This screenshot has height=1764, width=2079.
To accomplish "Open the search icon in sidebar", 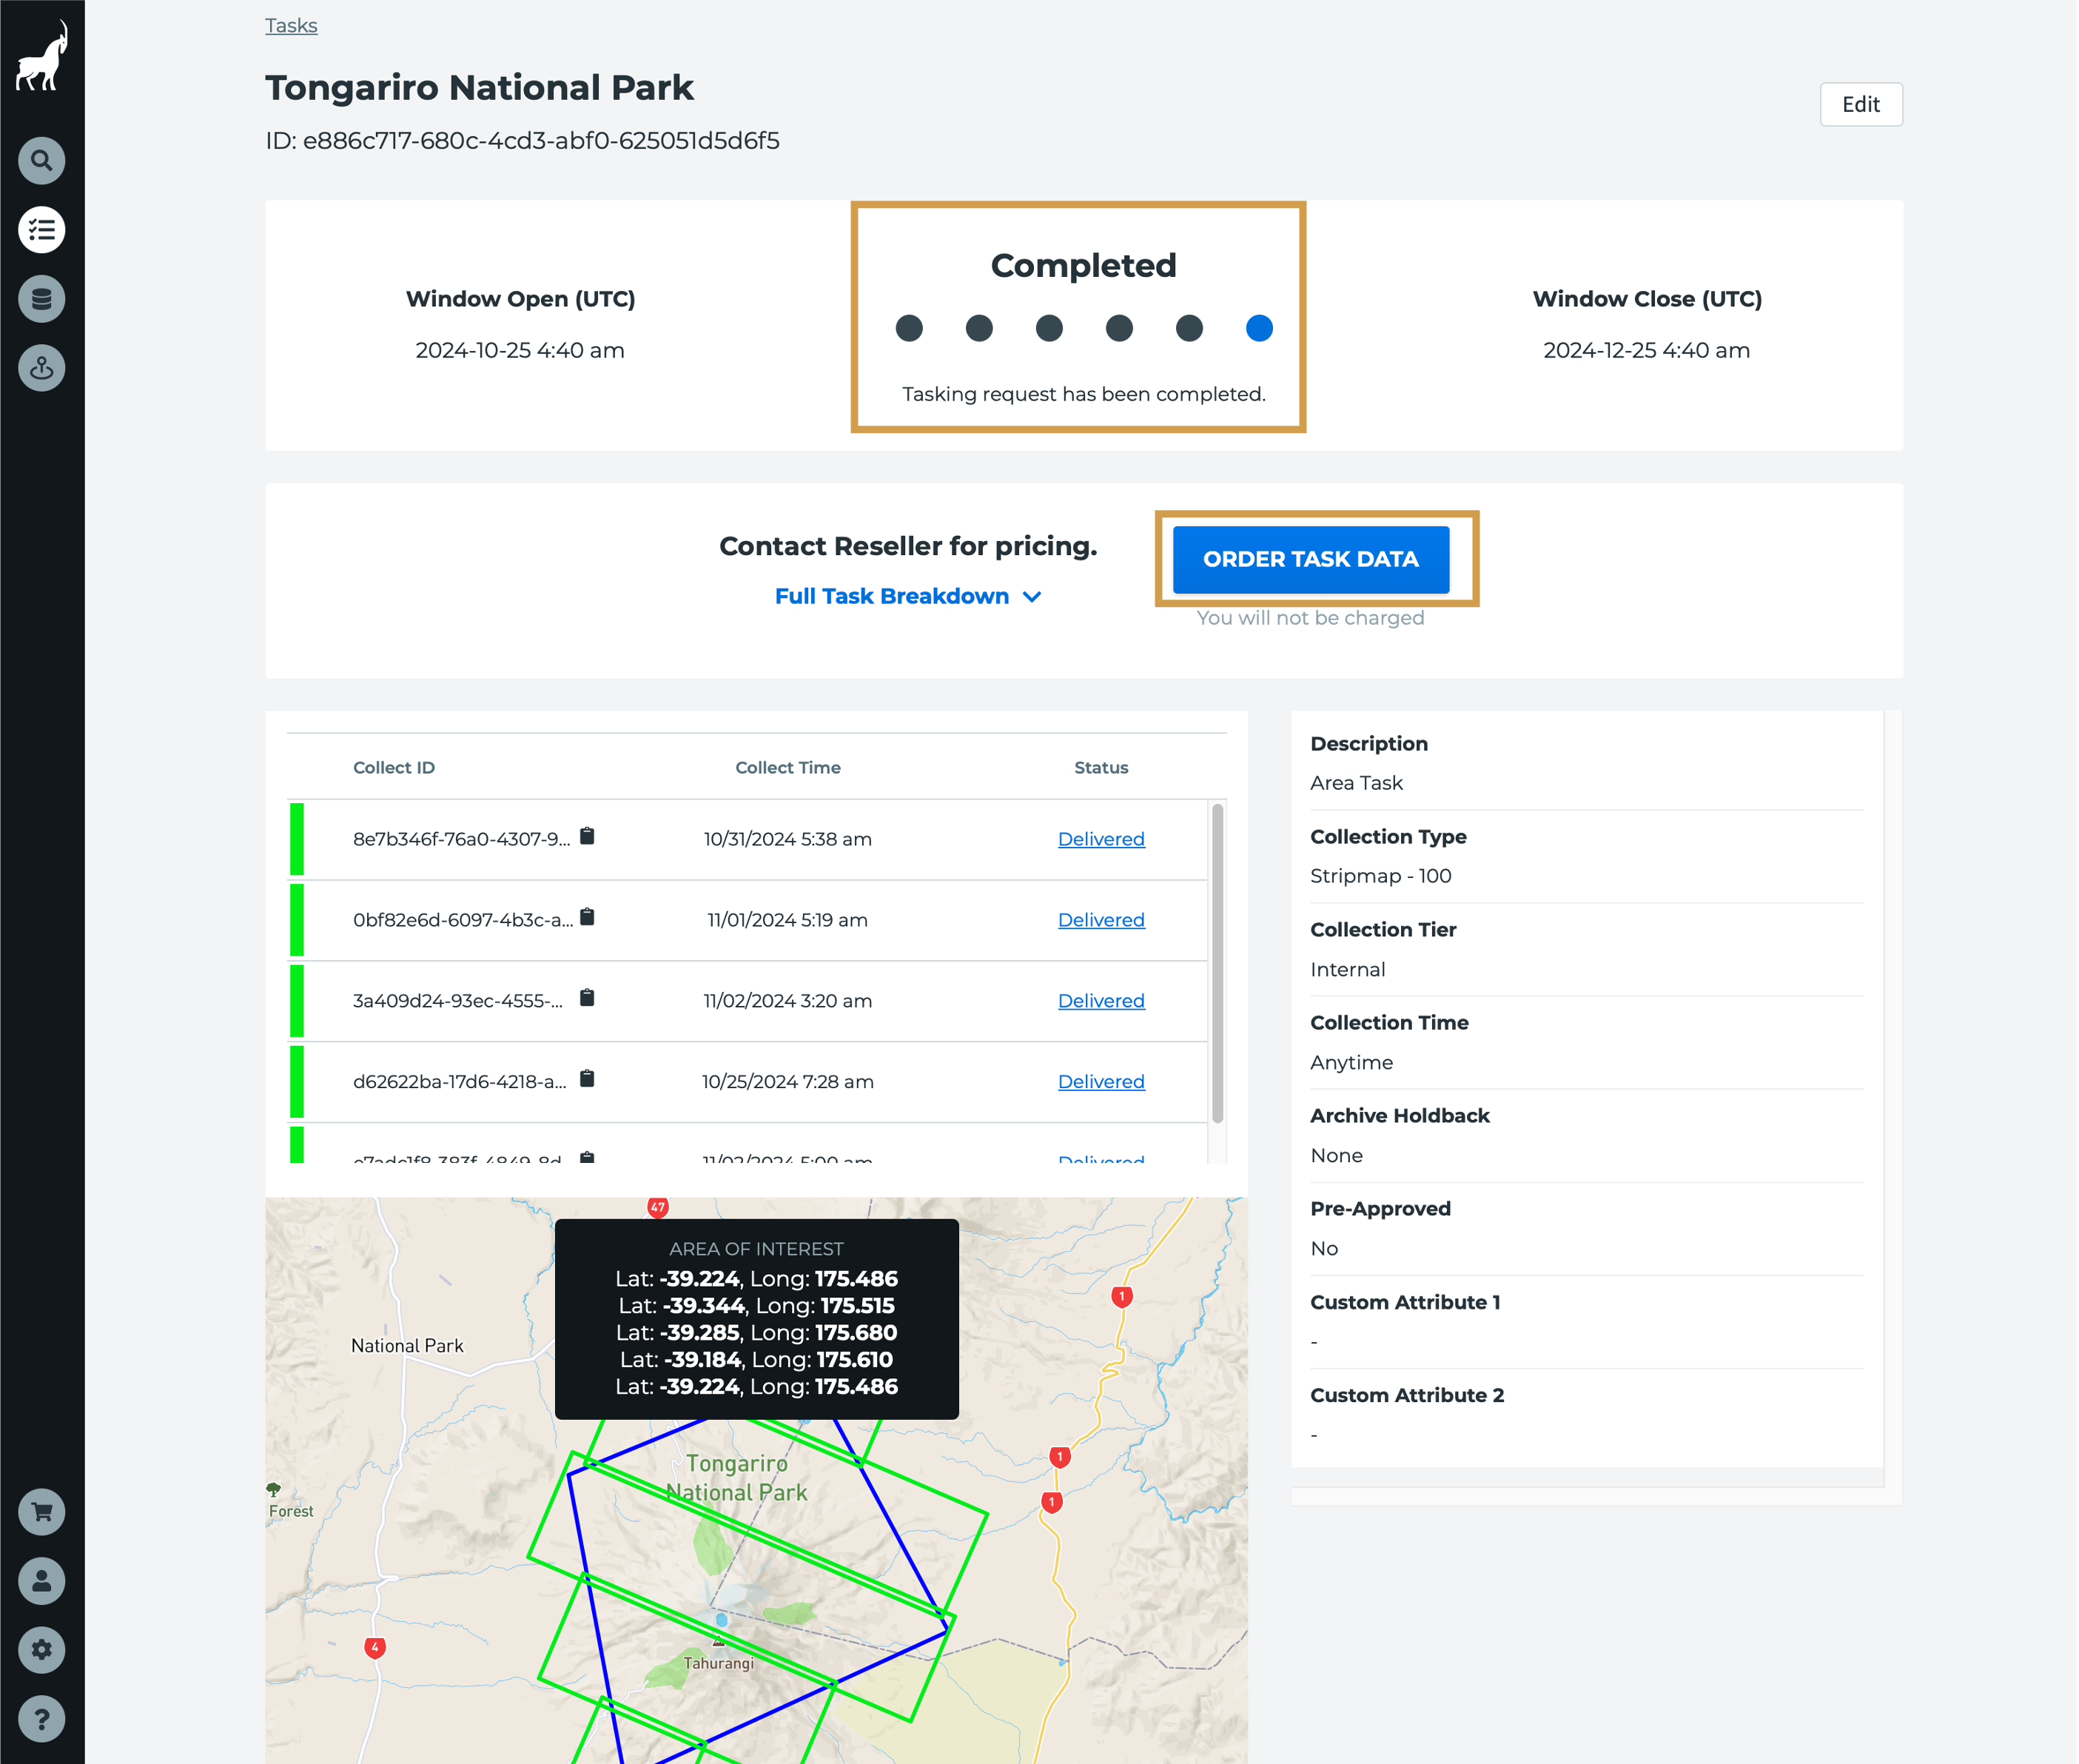I will click(42, 160).
